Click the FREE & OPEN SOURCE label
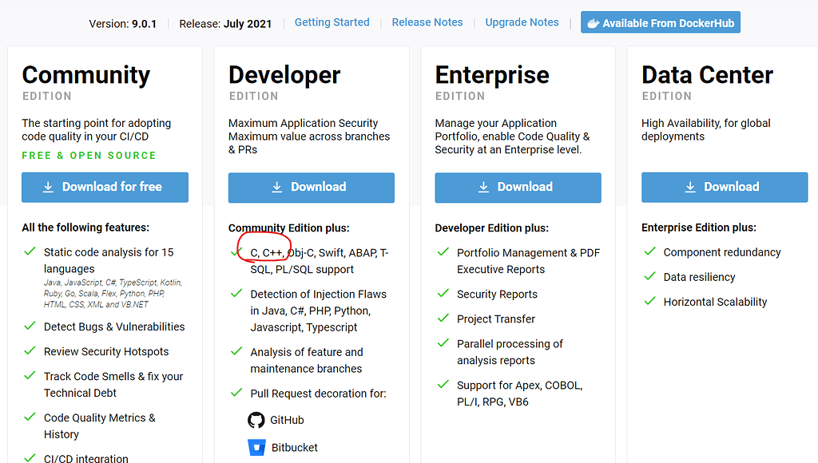This screenshot has height=463, width=818. 89,155
